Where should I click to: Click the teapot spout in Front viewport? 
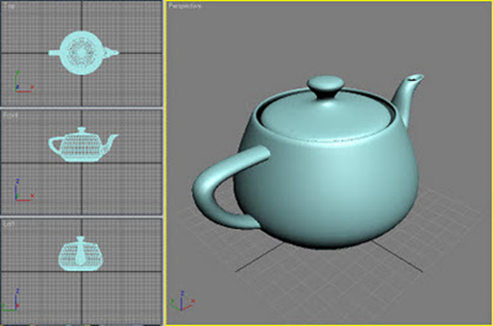[x=112, y=139]
